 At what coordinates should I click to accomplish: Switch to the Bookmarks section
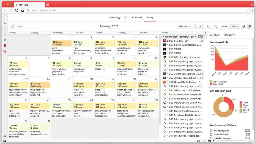[x=137, y=18]
